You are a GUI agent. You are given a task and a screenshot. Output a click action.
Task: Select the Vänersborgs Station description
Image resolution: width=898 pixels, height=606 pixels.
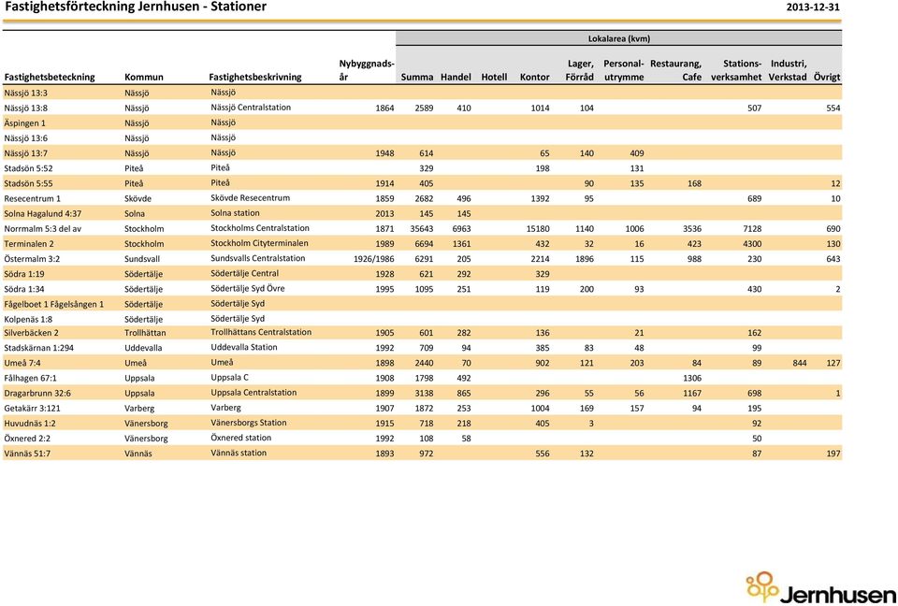[249, 423]
